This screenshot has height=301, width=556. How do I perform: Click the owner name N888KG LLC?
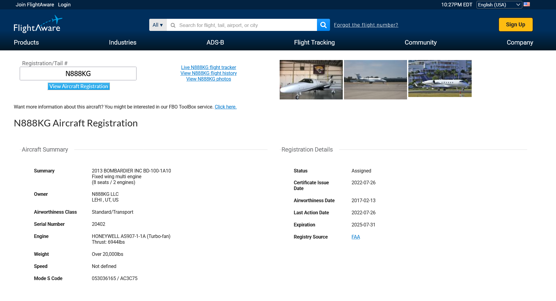[x=105, y=194]
